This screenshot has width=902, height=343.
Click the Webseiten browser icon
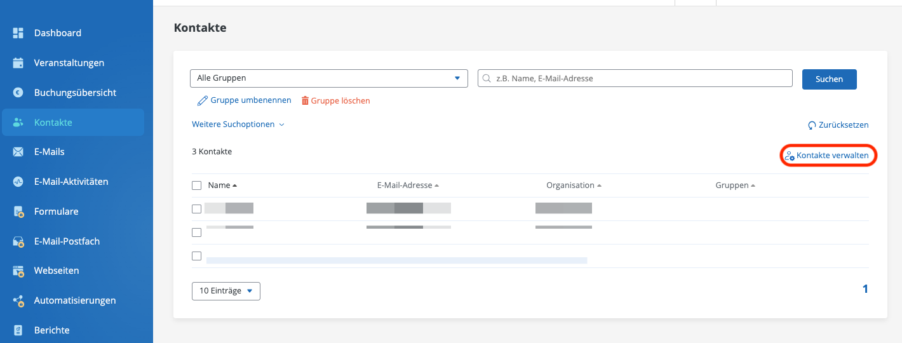pyautogui.click(x=18, y=271)
